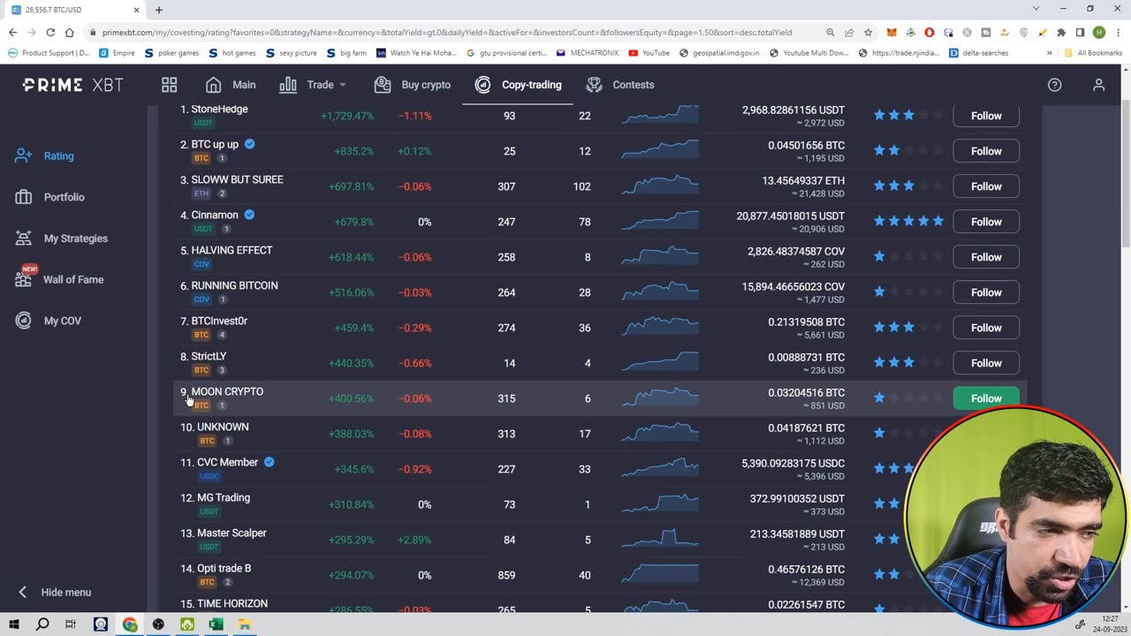Open the PrimeXBT dashboard grid icon
This screenshot has height=636, width=1131.
169,85
